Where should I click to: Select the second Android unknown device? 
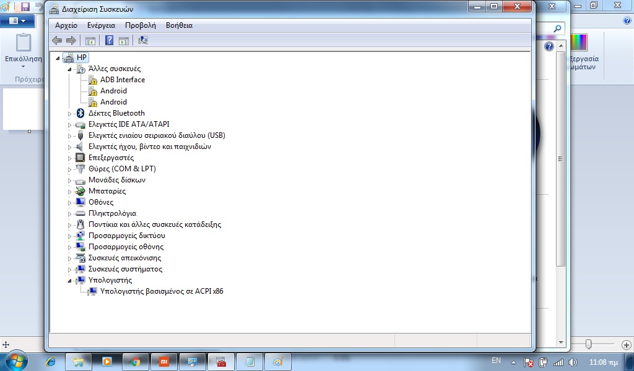(x=114, y=102)
